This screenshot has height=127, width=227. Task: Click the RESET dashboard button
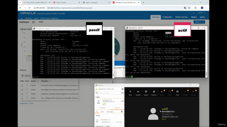tap(41, 22)
